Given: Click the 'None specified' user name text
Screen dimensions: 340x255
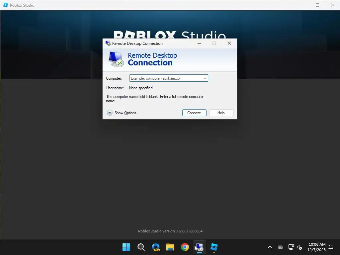Looking at the screenshot, I should pyautogui.click(x=141, y=88).
